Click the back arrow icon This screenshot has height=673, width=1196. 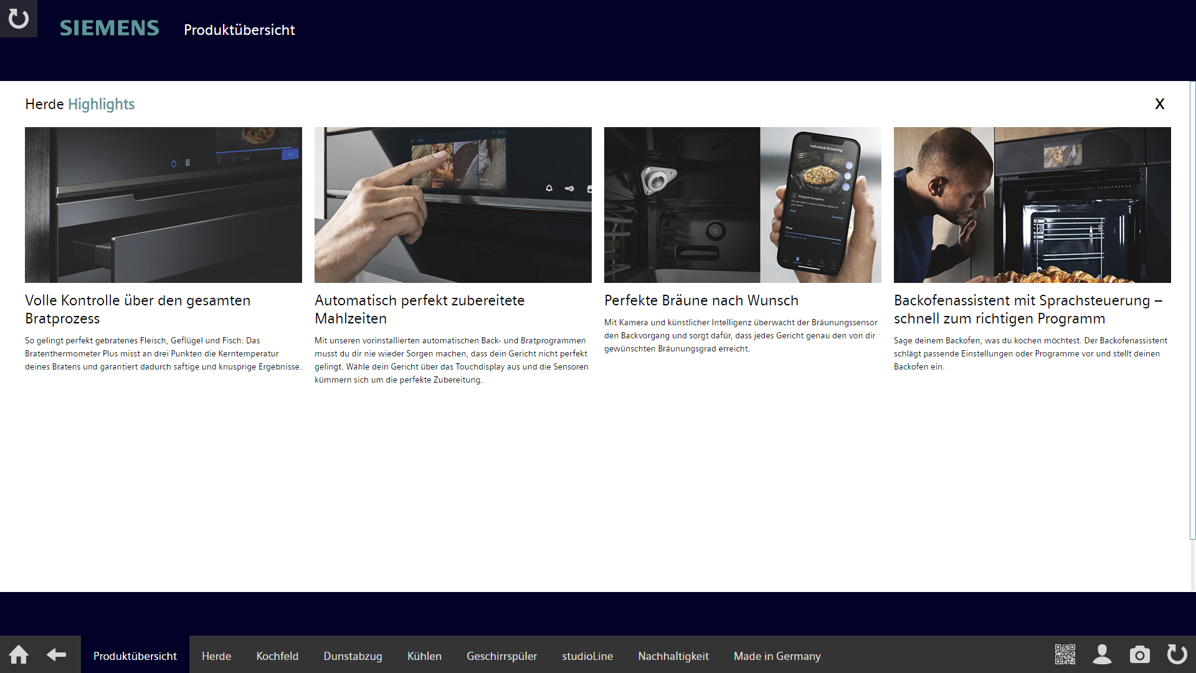click(57, 655)
